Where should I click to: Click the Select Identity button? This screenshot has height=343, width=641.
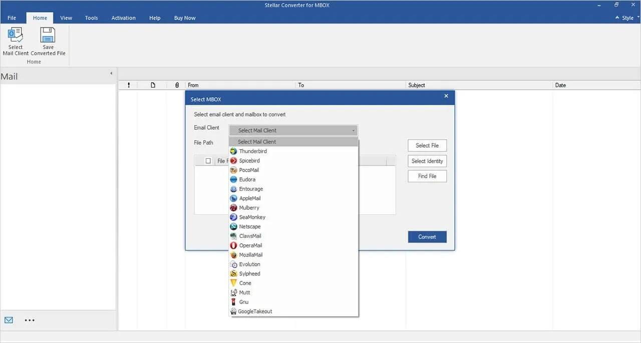(x=427, y=161)
